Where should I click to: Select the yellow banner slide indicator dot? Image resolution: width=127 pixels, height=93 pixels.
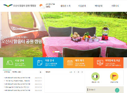tap(53, 52)
